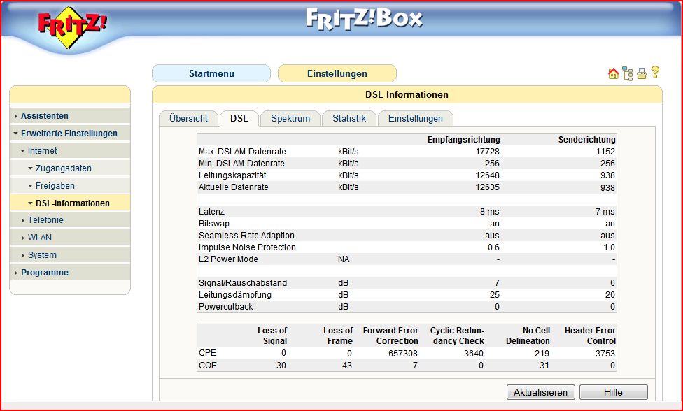Screen dimensions: 683x411
Task: Switch to the Übersicht tab
Action: coord(188,118)
